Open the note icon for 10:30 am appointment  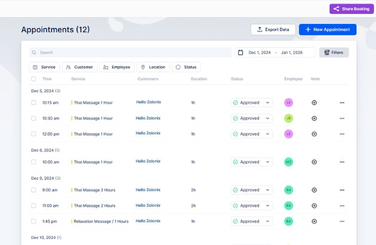(314, 118)
